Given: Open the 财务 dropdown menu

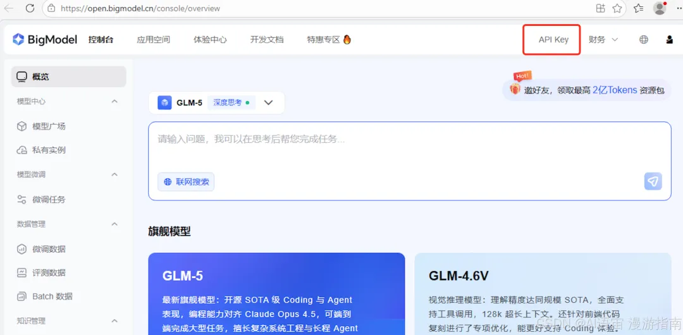Looking at the screenshot, I should click(603, 40).
